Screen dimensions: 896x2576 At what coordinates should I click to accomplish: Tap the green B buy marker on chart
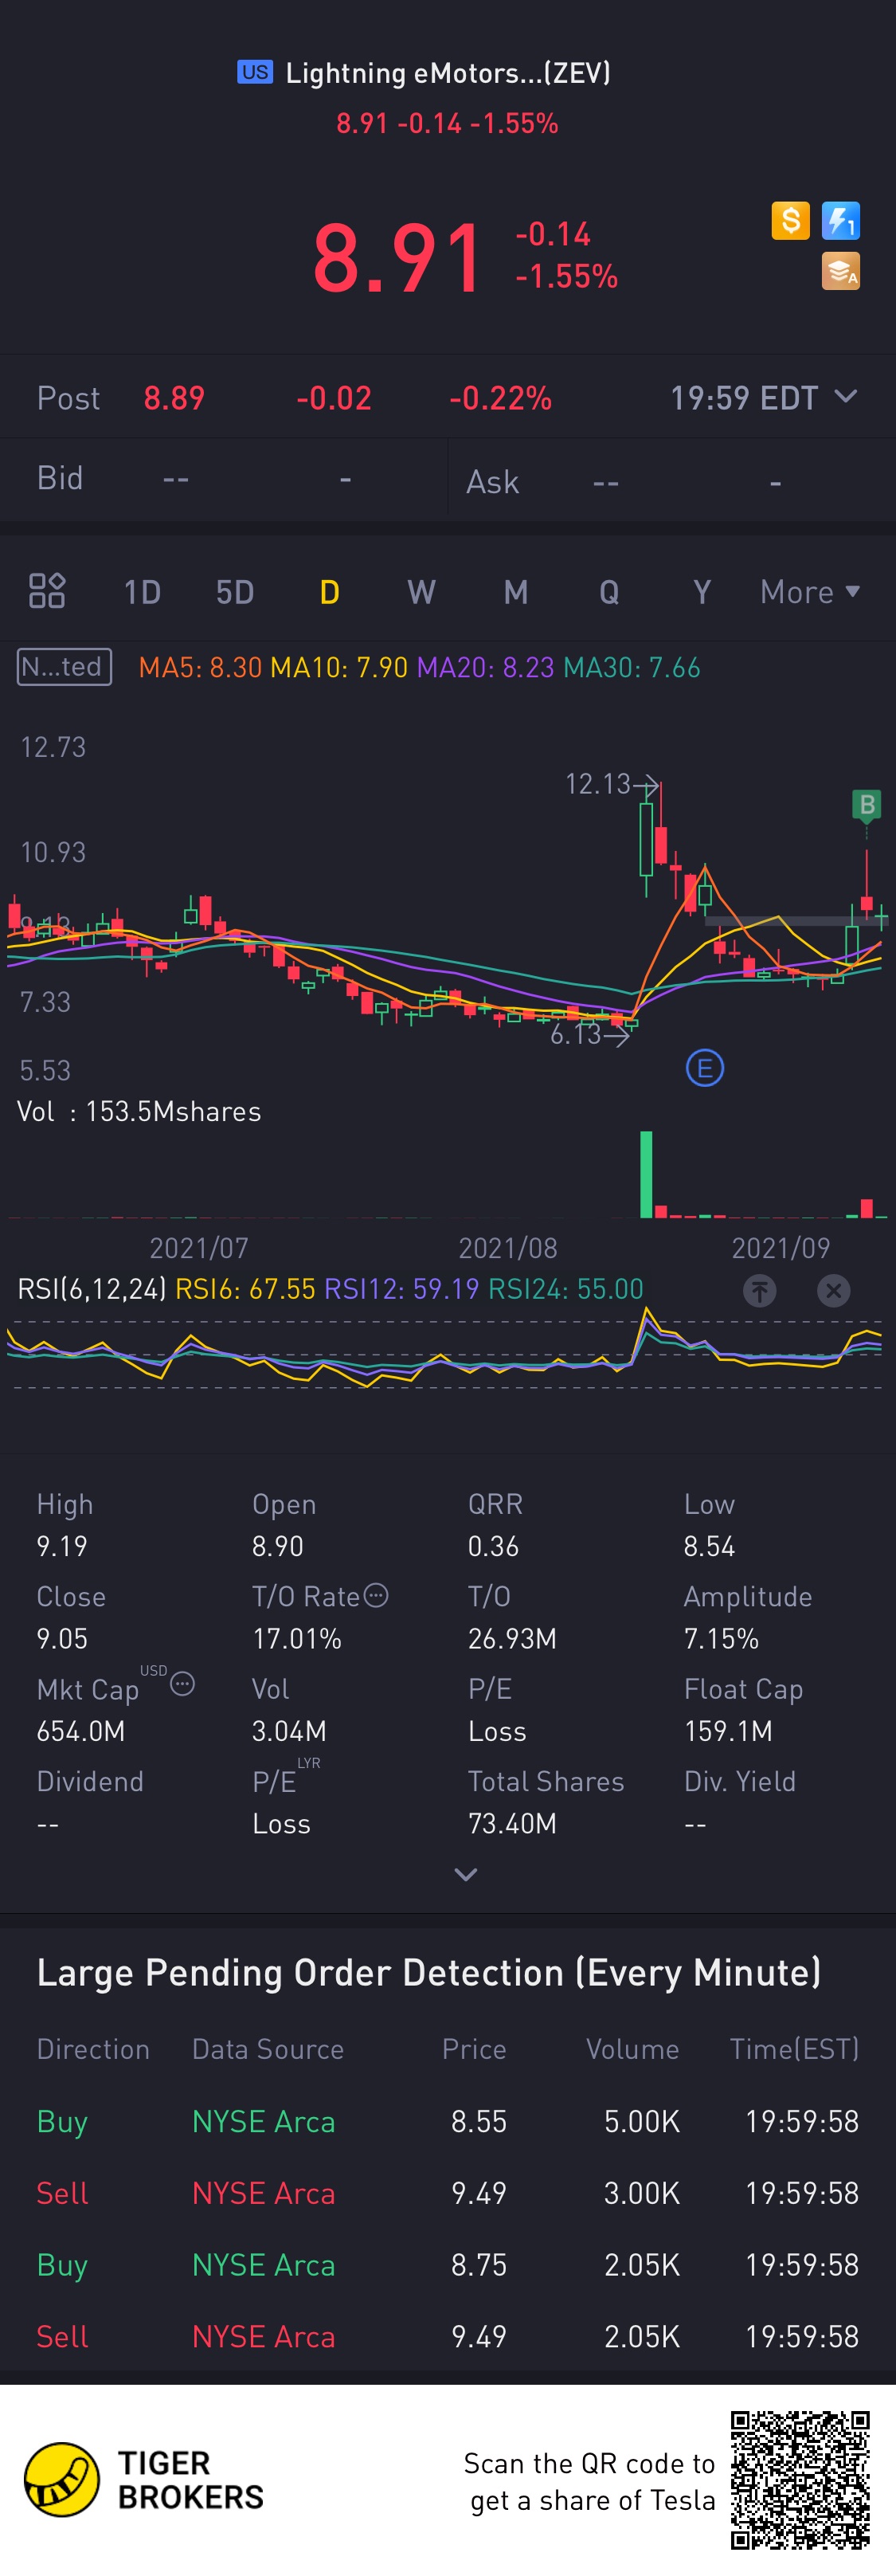point(867,806)
